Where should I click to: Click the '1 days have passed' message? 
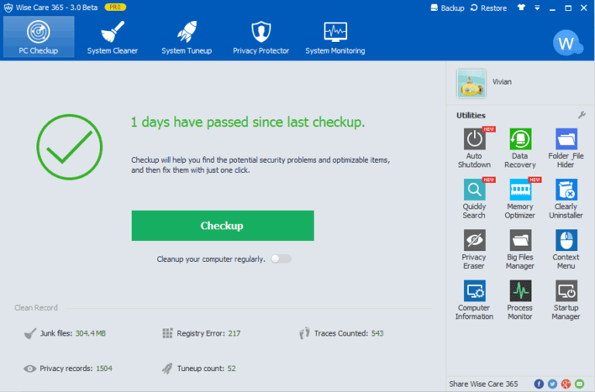pyautogui.click(x=248, y=122)
